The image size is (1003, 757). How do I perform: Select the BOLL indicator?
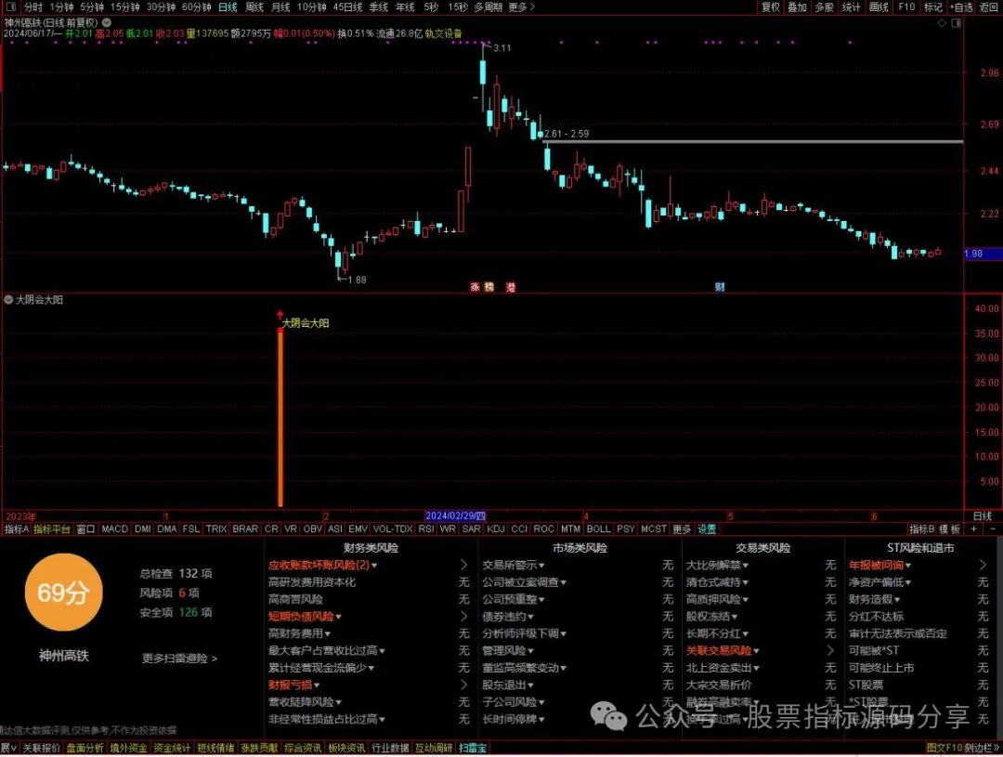tap(599, 529)
